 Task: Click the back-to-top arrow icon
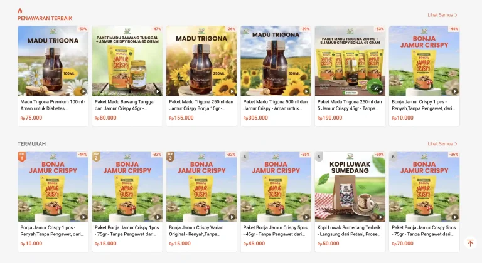(x=470, y=243)
